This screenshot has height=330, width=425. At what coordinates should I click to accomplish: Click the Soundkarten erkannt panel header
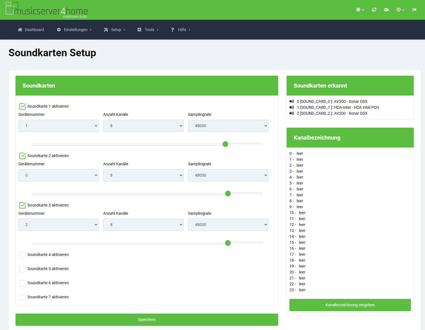click(x=350, y=86)
